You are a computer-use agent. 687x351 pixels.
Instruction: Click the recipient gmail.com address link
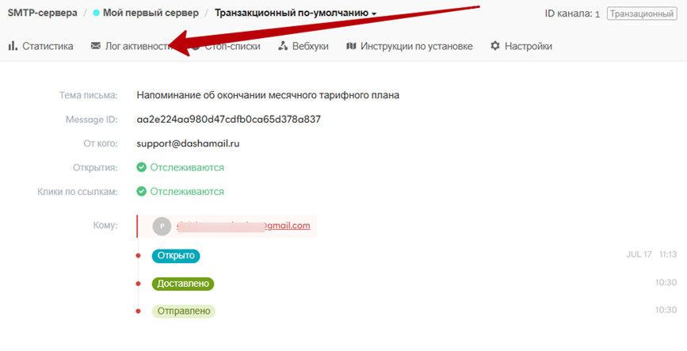point(242,226)
